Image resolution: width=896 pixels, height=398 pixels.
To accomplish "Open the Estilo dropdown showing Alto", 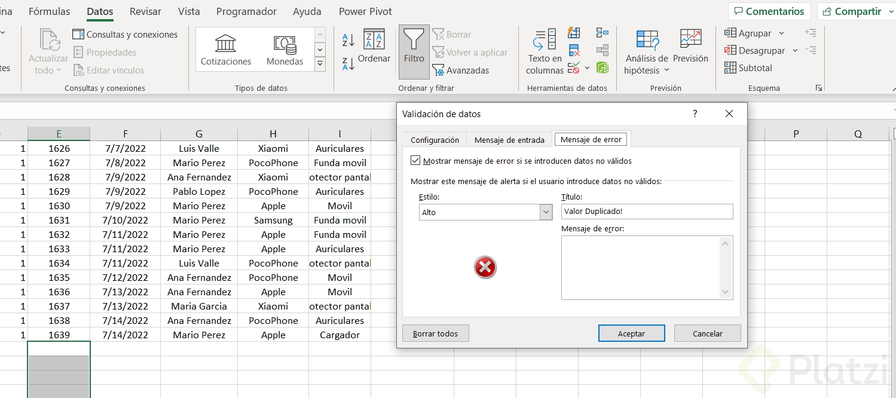I will pyautogui.click(x=545, y=212).
